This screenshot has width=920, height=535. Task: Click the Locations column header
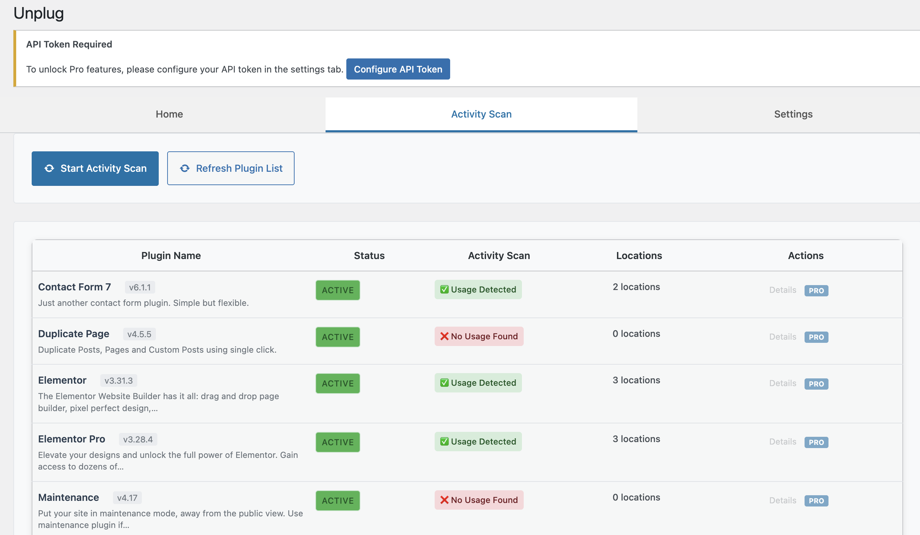639,256
